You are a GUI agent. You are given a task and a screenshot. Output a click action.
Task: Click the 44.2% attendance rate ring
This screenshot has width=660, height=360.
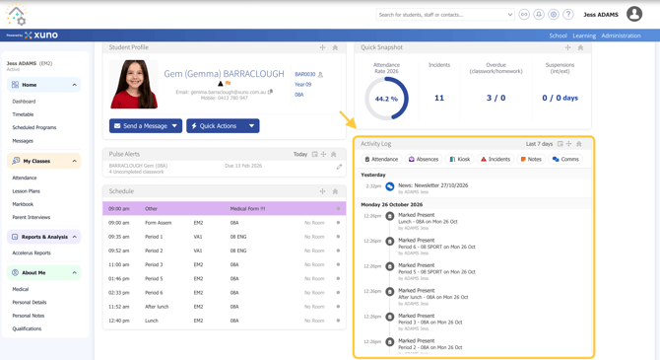(x=386, y=99)
